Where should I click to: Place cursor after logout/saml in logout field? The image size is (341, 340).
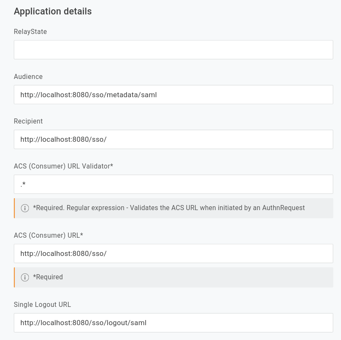147,323
